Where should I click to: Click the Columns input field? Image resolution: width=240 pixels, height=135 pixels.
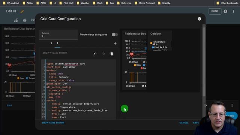click(58, 34)
